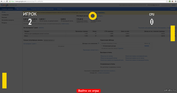Open the Справка tab
Image resolution: width=177 pixels, height=93 pixels.
pos(173,9)
